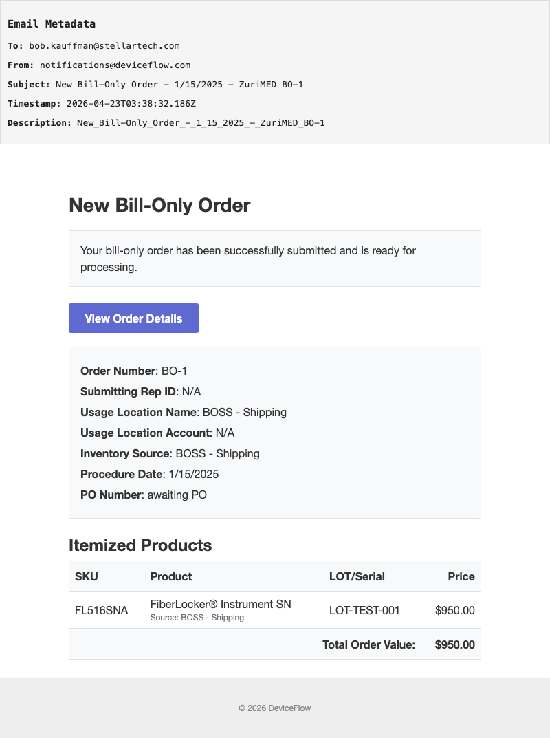The height and width of the screenshot is (738, 550).
Task: Click the Price column header
Action: pyautogui.click(x=461, y=576)
